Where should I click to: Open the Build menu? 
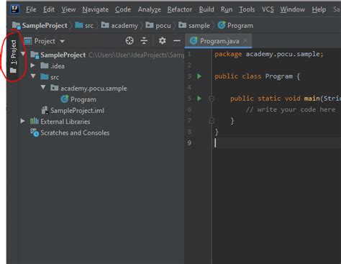(206, 9)
